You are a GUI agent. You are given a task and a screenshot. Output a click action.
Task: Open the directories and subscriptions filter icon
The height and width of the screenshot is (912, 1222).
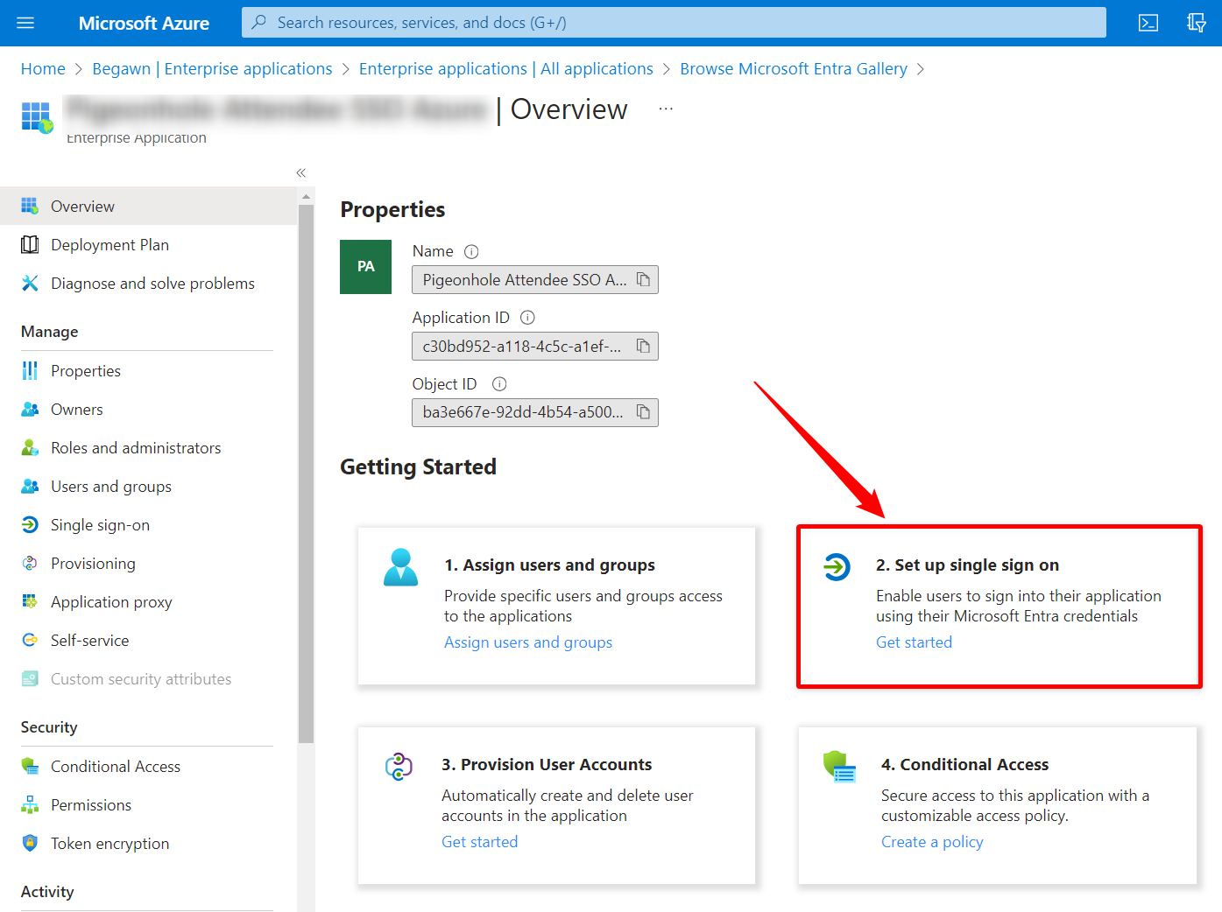click(x=1197, y=23)
